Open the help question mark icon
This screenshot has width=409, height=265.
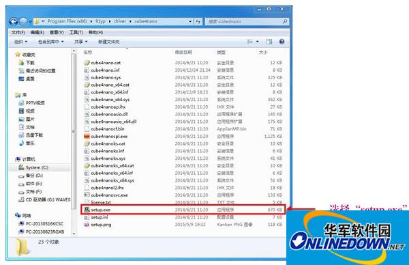tap(282, 42)
